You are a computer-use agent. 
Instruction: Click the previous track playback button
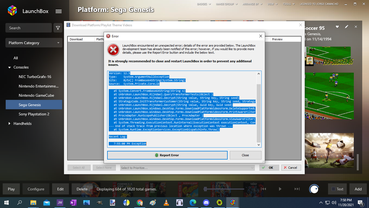[263, 189]
